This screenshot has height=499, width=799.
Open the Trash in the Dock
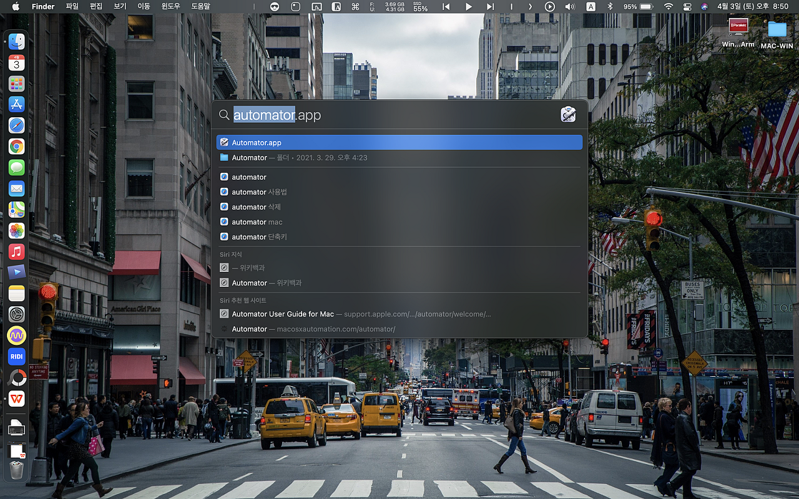17,470
